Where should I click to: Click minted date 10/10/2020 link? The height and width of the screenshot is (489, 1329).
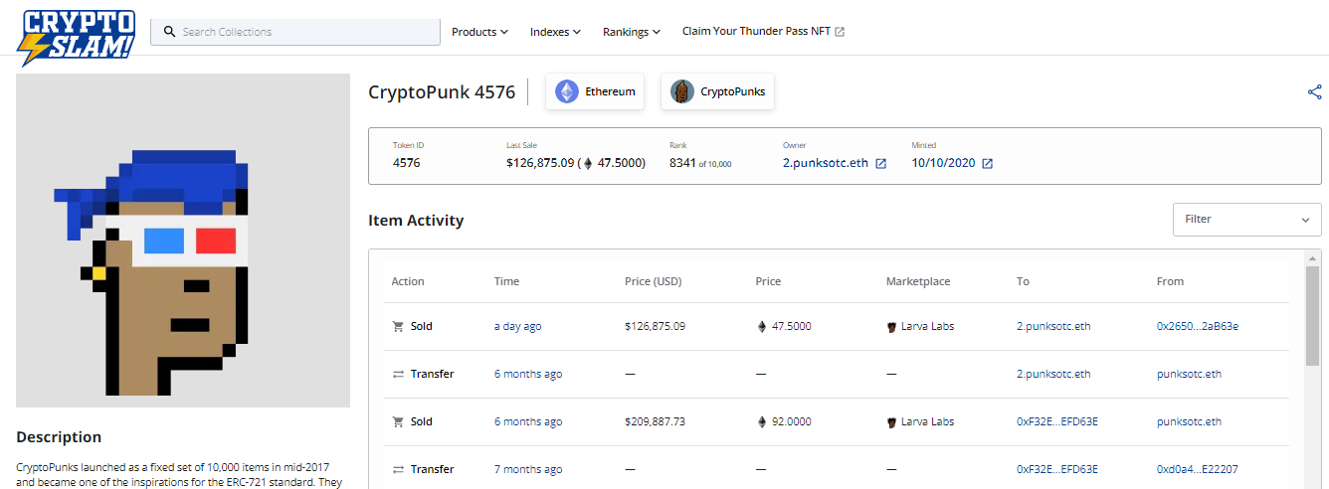tap(943, 163)
